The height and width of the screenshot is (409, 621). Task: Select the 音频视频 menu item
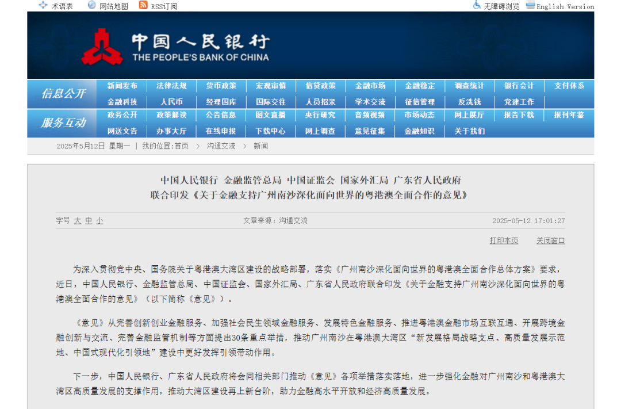click(370, 115)
